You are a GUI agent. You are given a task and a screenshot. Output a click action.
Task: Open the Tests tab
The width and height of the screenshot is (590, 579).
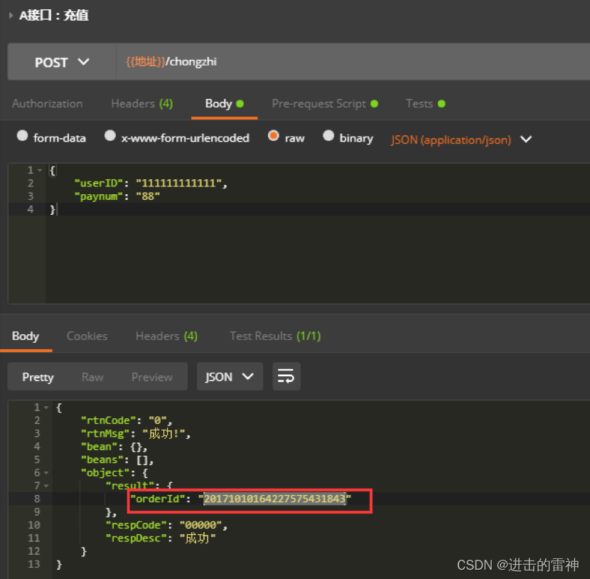coord(426,104)
